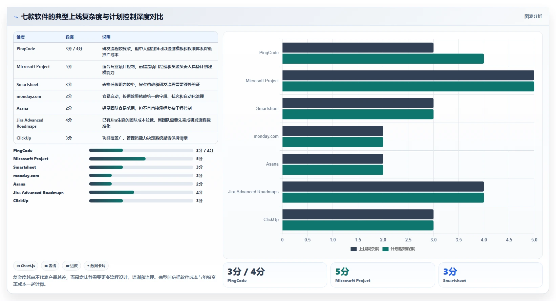The width and height of the screenshot is (556, 301).
Task: Click the PingCode dark complexity chart bar
Action: coord(358,48)
